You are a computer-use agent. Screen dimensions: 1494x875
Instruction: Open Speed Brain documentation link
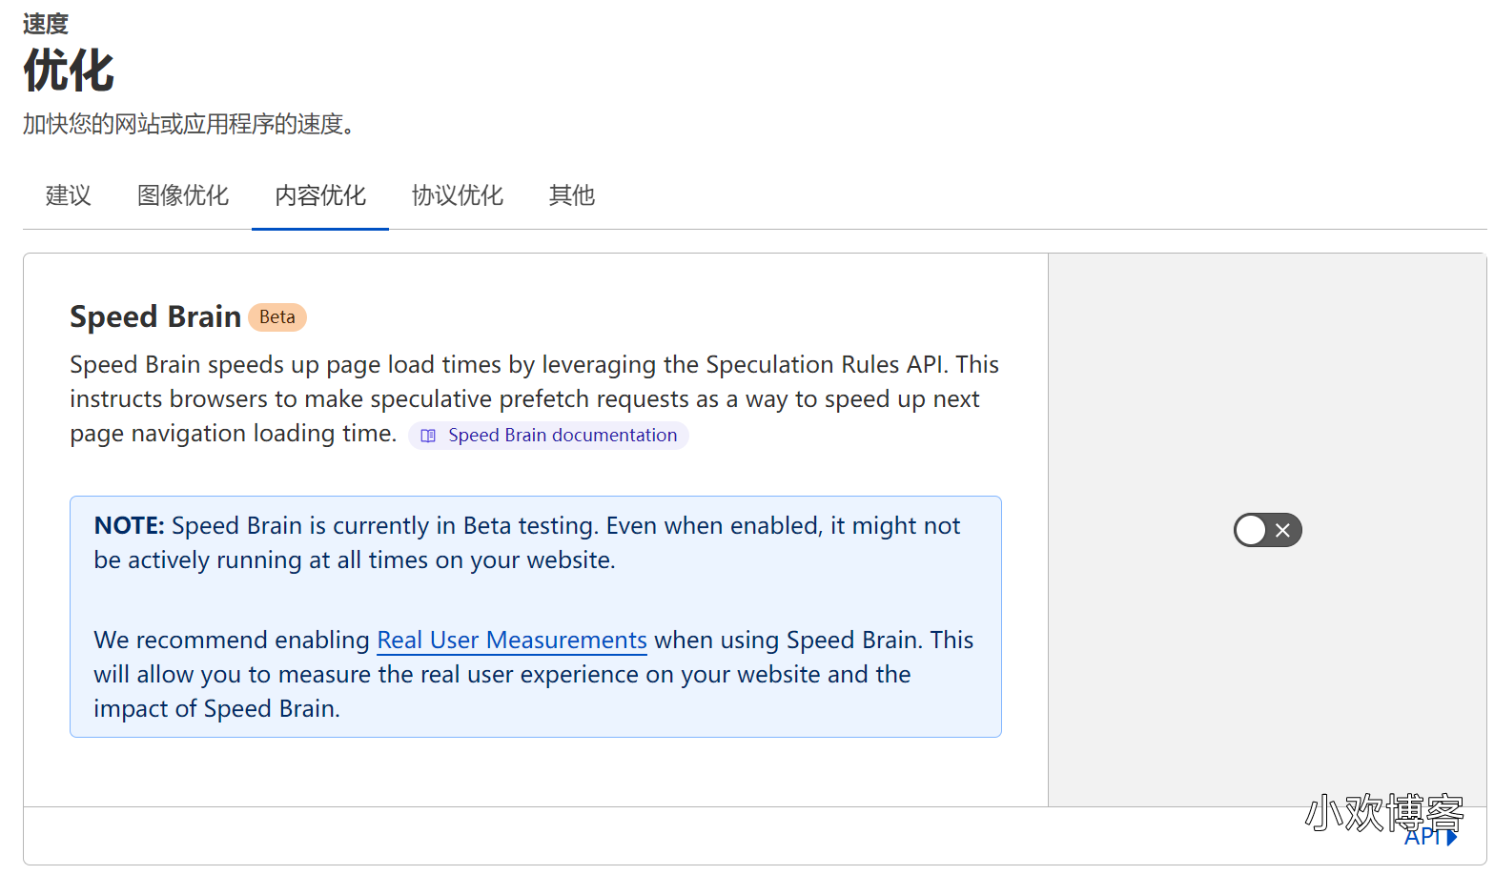pyautogui.click(x=548, y=436)
